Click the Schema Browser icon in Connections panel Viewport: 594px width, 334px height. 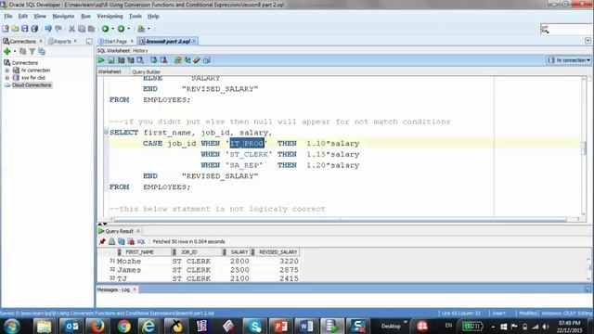(42, 52)
